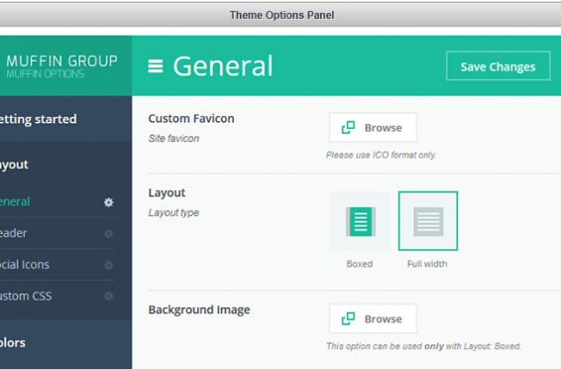Click the gear icon beside Custom CSS

tap(109, 296)
